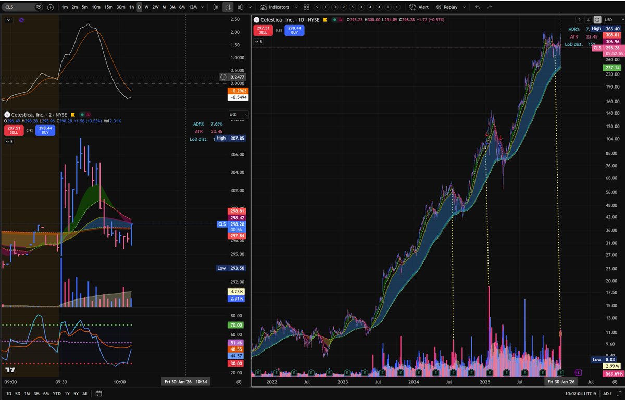Click the D quick-access circle button
The image size is (625, 400).
[335, 7]
